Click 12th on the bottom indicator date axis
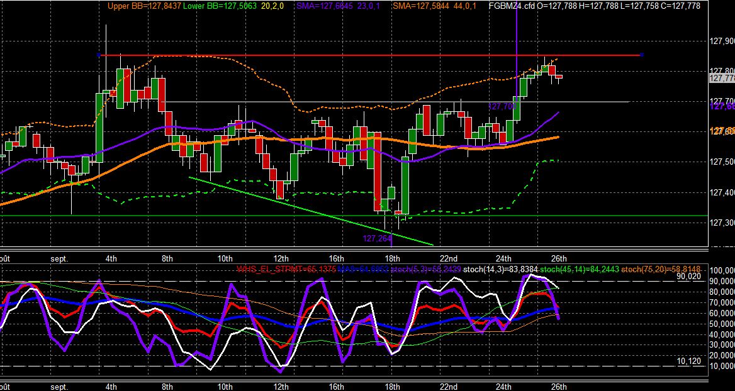The width and height of the screenshot is (735, 391). pos(281,387)
